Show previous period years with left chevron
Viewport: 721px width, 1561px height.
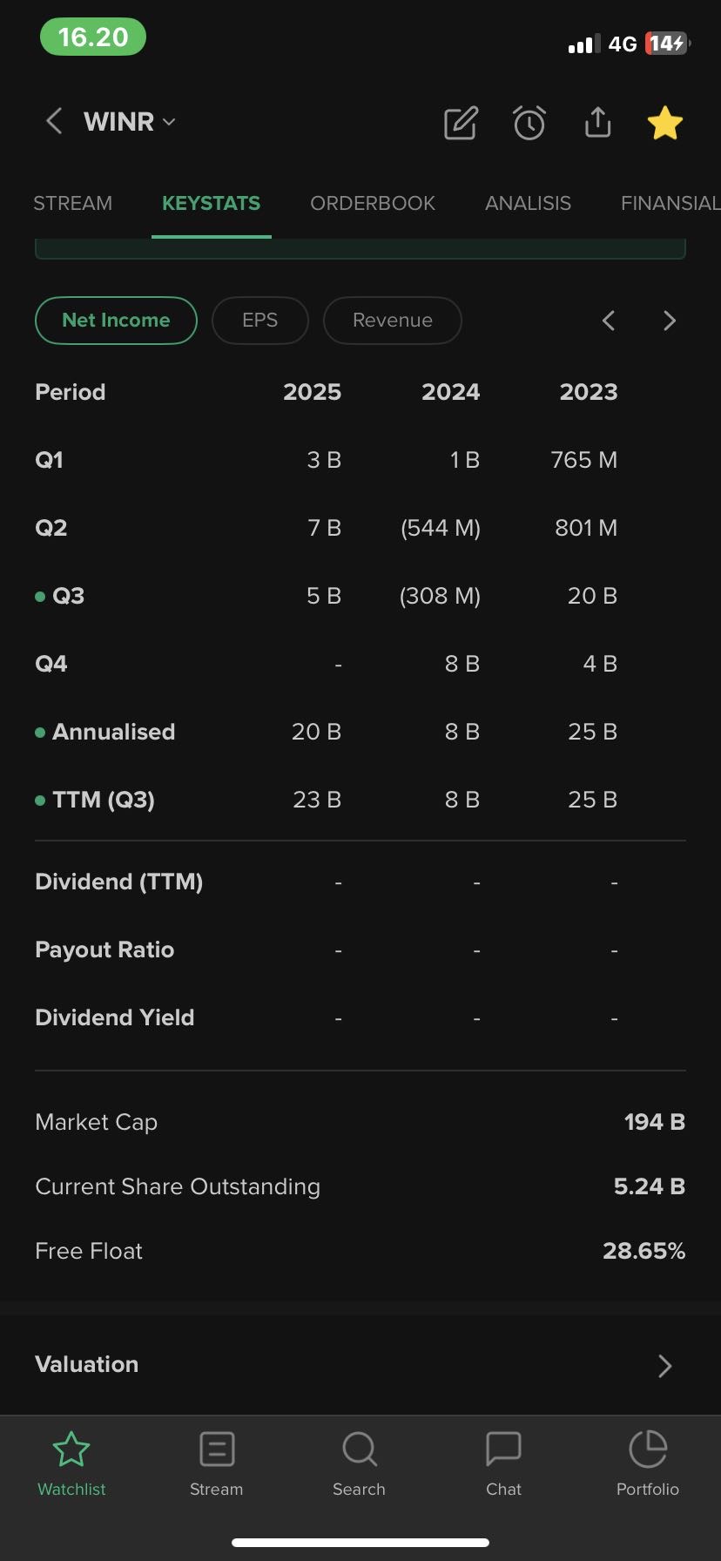pyautogui.click(x=609, y=321)
